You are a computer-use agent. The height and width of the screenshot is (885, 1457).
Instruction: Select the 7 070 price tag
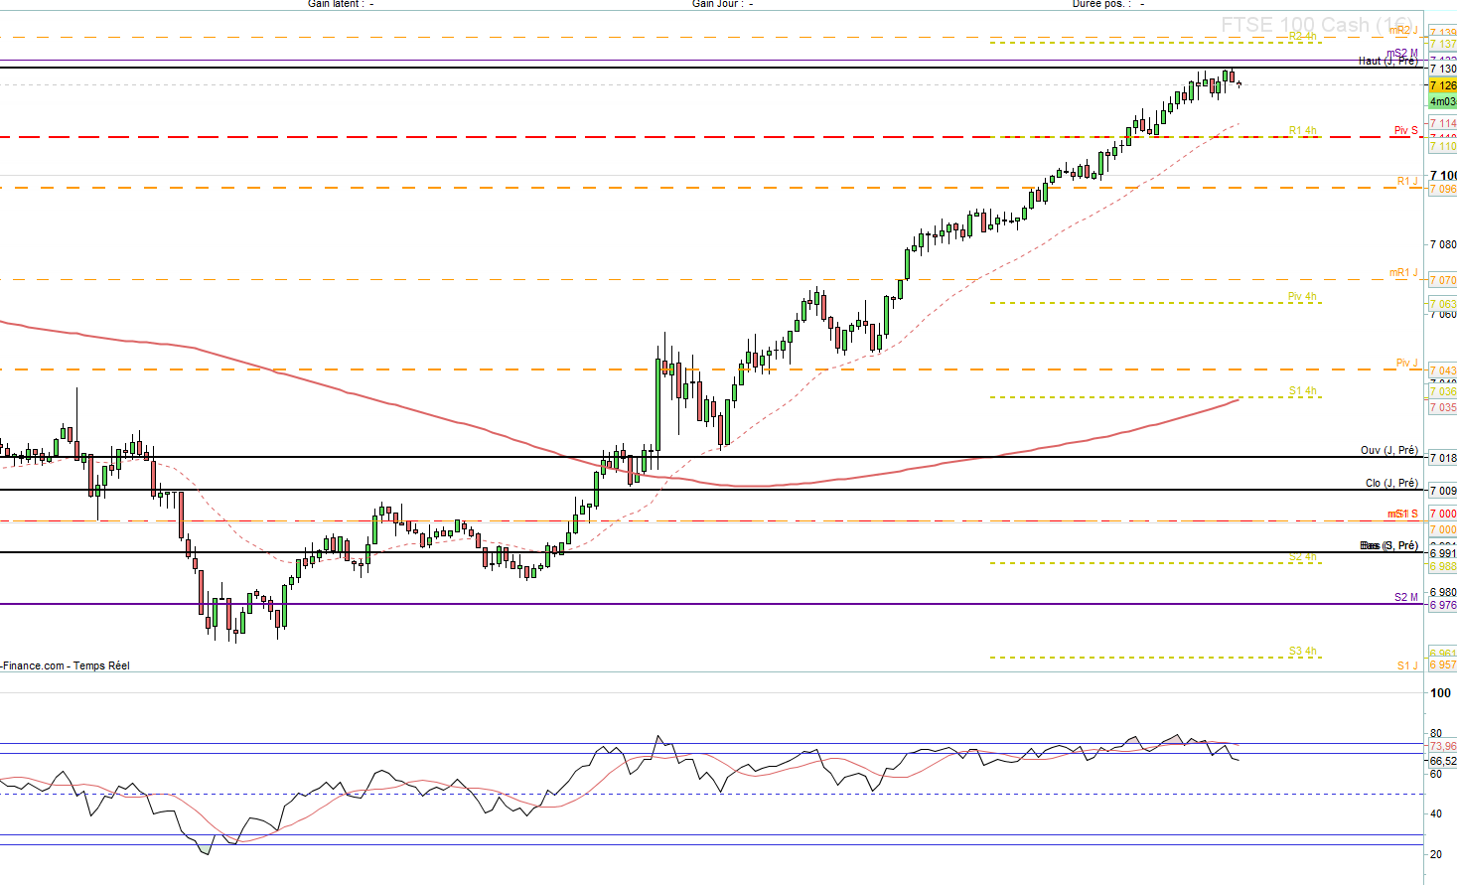click(x=1442, y=281)
